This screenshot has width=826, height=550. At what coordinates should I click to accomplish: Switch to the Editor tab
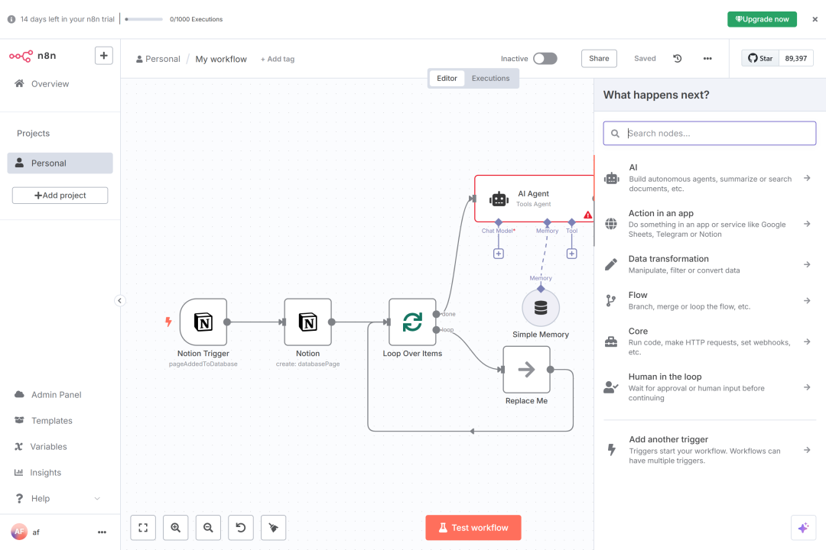447,78
